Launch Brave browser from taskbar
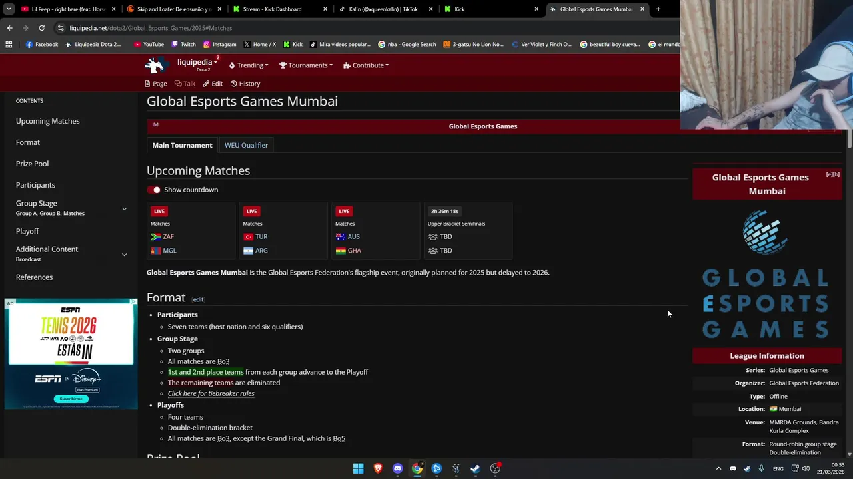 [378, 468]
